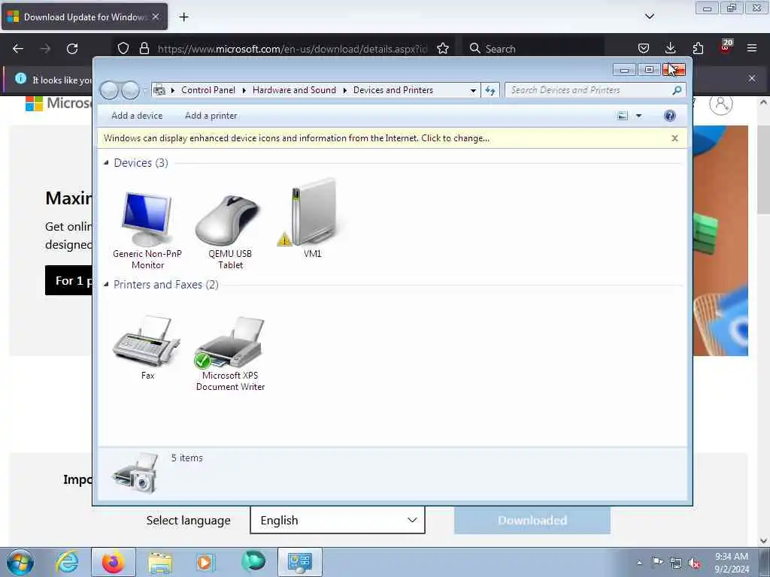The height and width of the screenshot is (577, 770).
Task: Select the Fax printer icon
Action: (x=147, y=346)
